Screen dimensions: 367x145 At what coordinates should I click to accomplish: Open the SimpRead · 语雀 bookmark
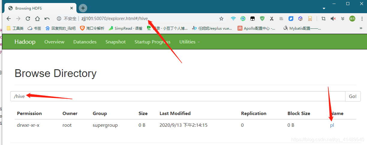[126, 28]
